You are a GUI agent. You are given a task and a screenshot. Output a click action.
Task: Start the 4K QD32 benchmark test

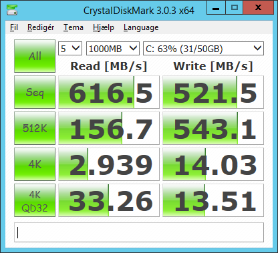[35, 200]
